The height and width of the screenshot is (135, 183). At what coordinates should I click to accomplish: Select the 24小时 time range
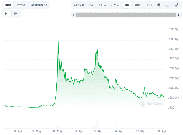(79, 5)
